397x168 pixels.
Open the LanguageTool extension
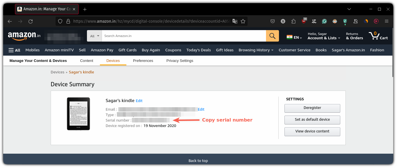point(314,21)
